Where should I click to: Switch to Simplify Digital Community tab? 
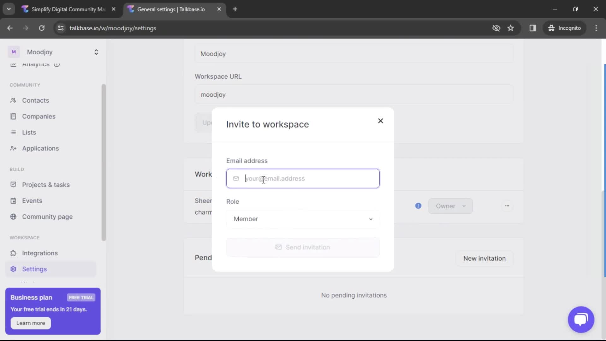pyautogui.click(x=69, y=9)
